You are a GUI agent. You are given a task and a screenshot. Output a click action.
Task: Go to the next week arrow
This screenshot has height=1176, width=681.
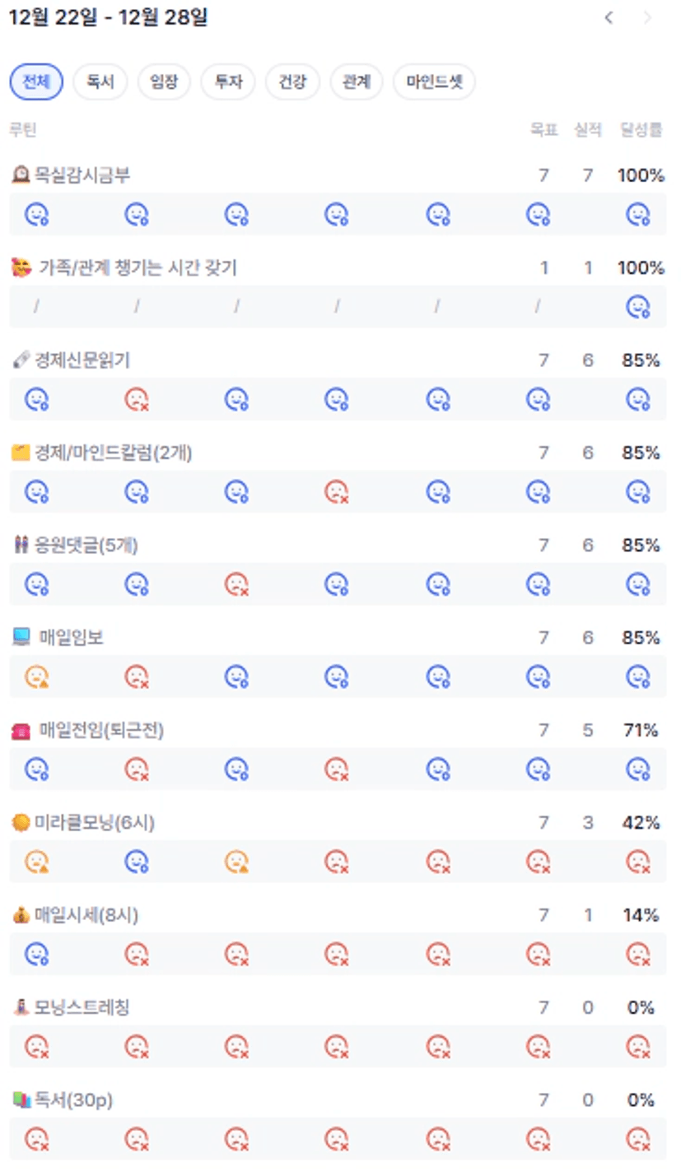pyautogui.click(x=646, y=18)
